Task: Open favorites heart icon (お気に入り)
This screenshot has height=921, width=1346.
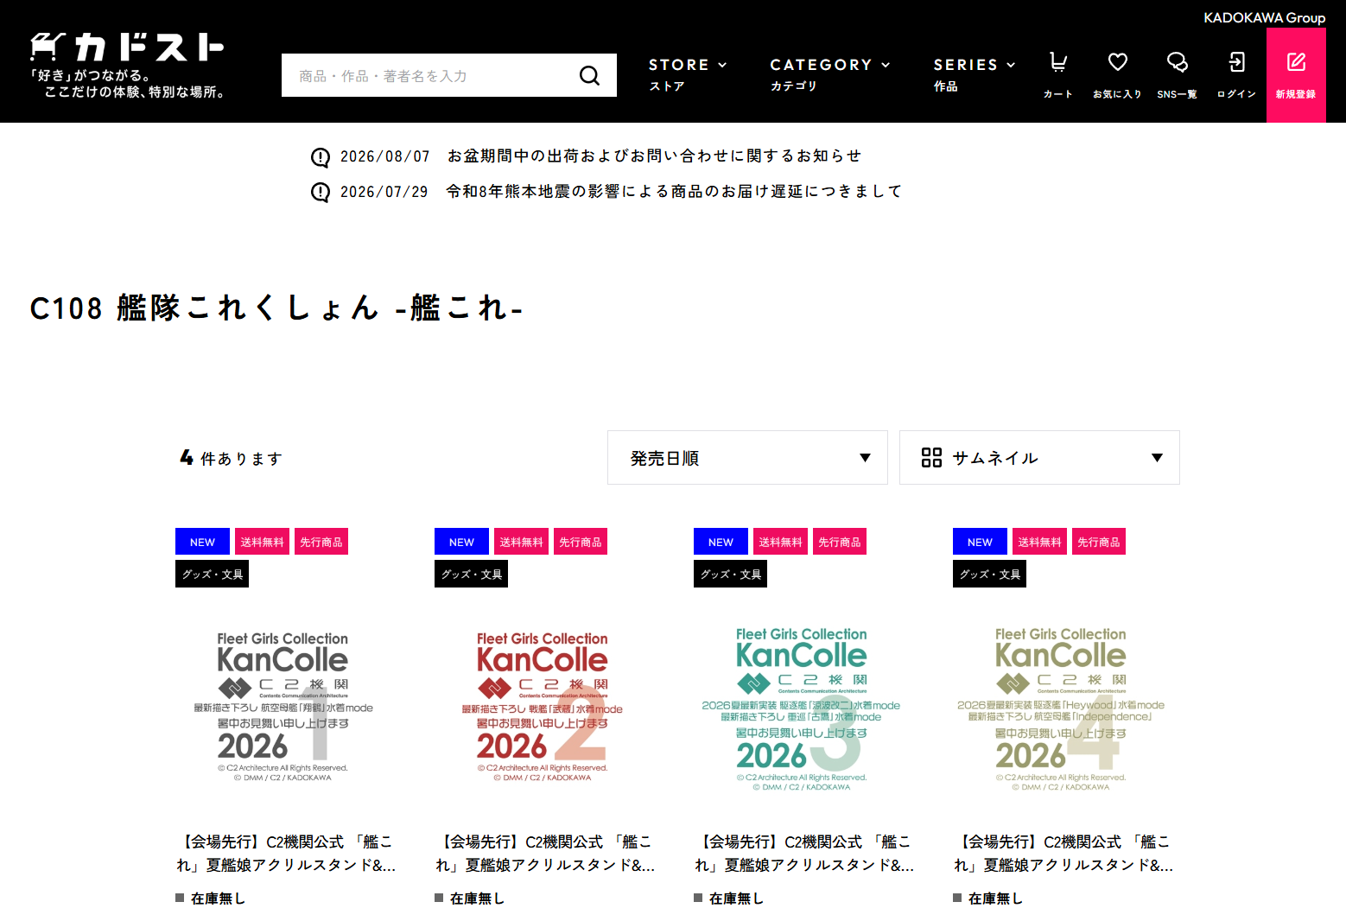Action: [1117, 75]
